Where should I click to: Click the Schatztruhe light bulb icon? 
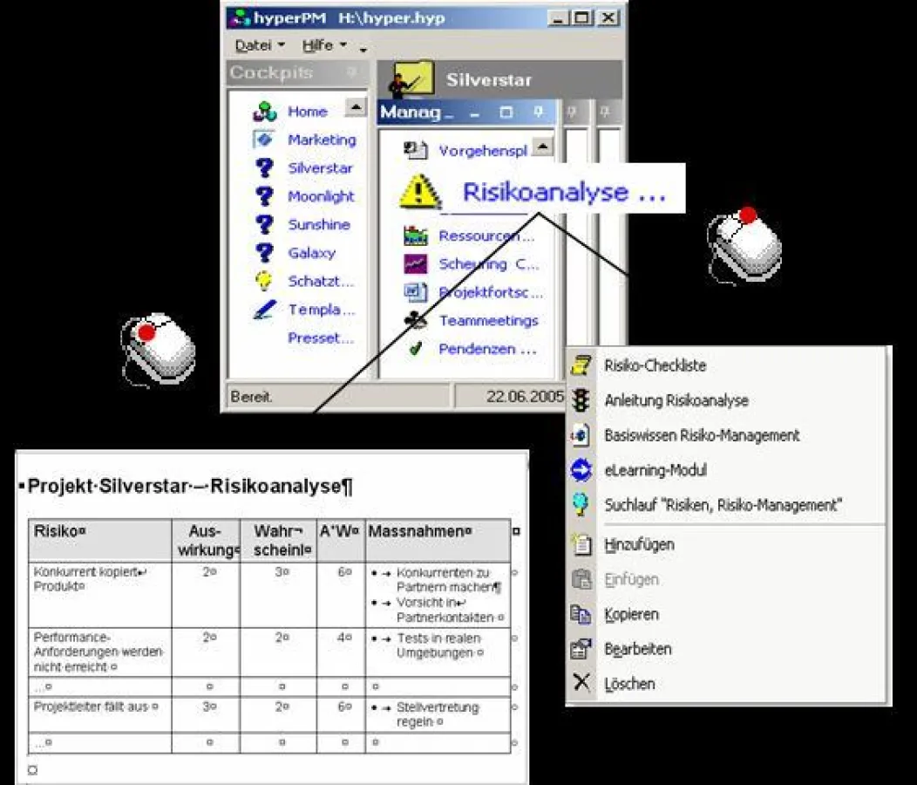pyautogui.click(x=265, y=281)
